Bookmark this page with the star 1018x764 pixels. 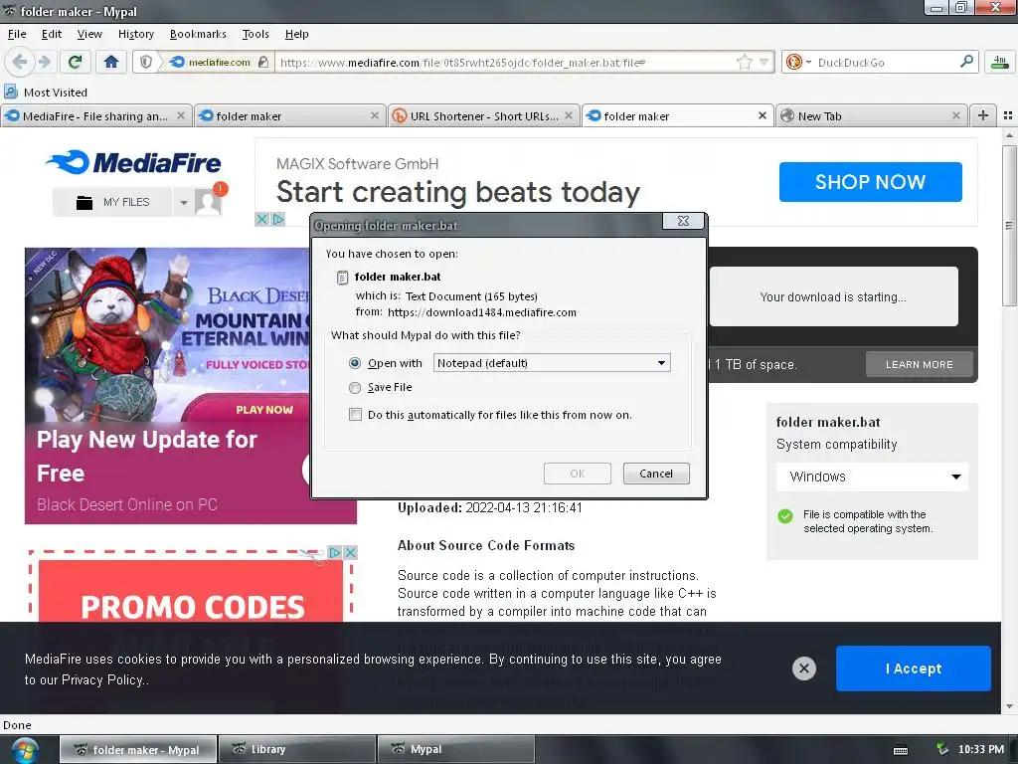coord(744,62)
